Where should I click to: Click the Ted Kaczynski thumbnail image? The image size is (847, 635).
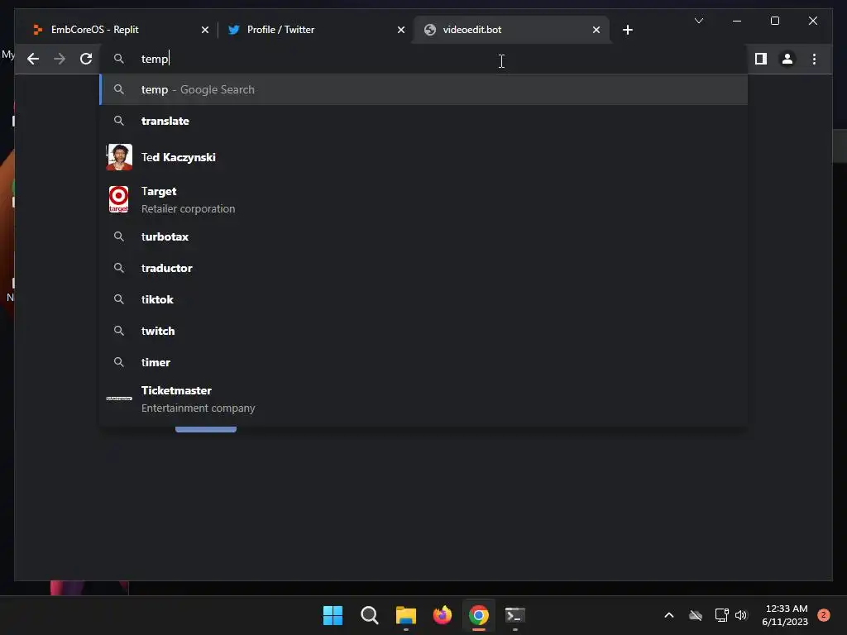click(119, 157)
